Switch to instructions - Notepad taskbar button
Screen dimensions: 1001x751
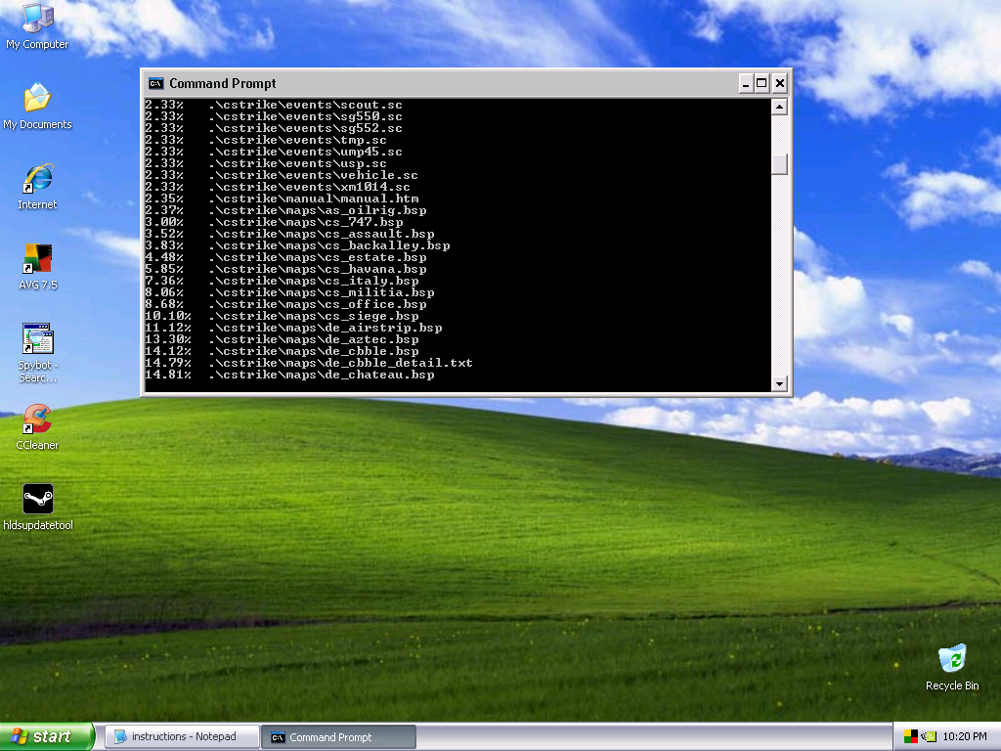pyautogui.click(x=182, y=736)
